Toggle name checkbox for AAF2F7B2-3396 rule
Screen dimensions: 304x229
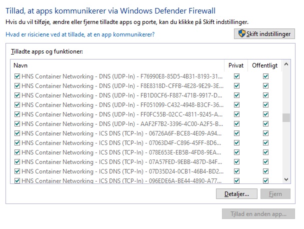point(17,123)
